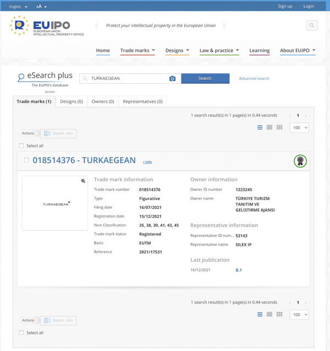Click reference value 2021/17531
This screenshot has height=351, width=330.
(x=151, y=252)
